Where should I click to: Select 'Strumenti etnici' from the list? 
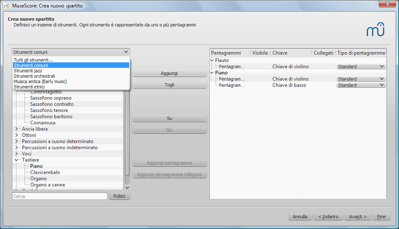(30, 87)
